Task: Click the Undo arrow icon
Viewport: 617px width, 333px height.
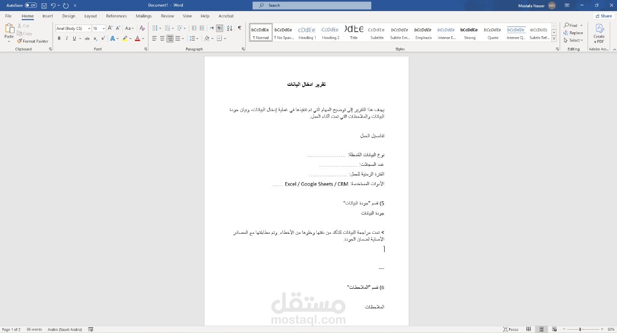Action: (53, 5)
